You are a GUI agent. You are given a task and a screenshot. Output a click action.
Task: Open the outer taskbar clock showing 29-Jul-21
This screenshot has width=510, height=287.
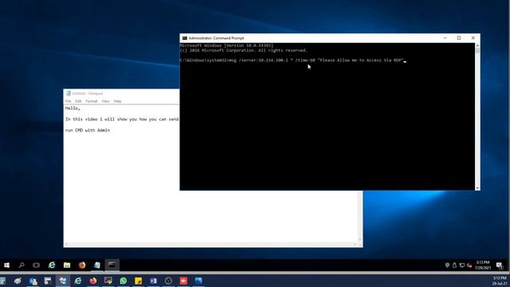point(500,281)
